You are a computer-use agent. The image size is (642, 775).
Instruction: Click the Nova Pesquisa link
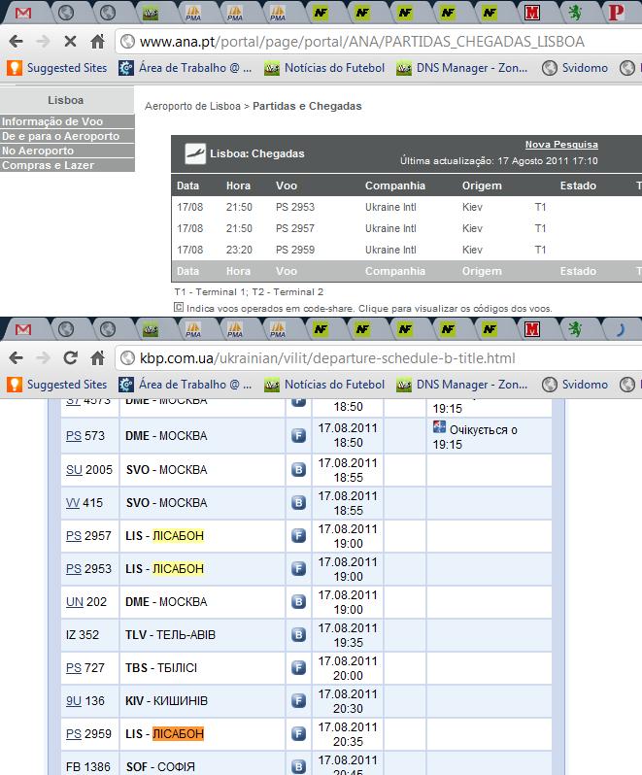tap(561, 145)
